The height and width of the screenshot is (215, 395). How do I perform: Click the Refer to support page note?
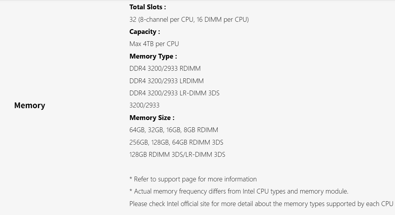coord(193,179)
